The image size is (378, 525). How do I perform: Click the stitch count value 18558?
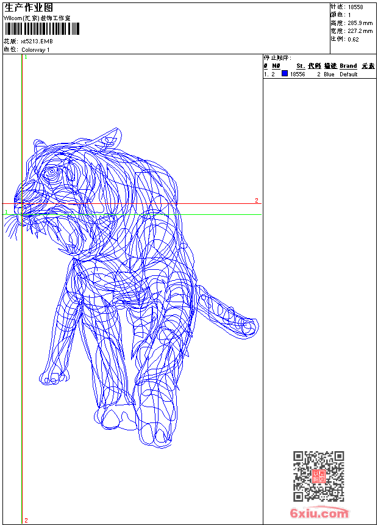point(355,7)
